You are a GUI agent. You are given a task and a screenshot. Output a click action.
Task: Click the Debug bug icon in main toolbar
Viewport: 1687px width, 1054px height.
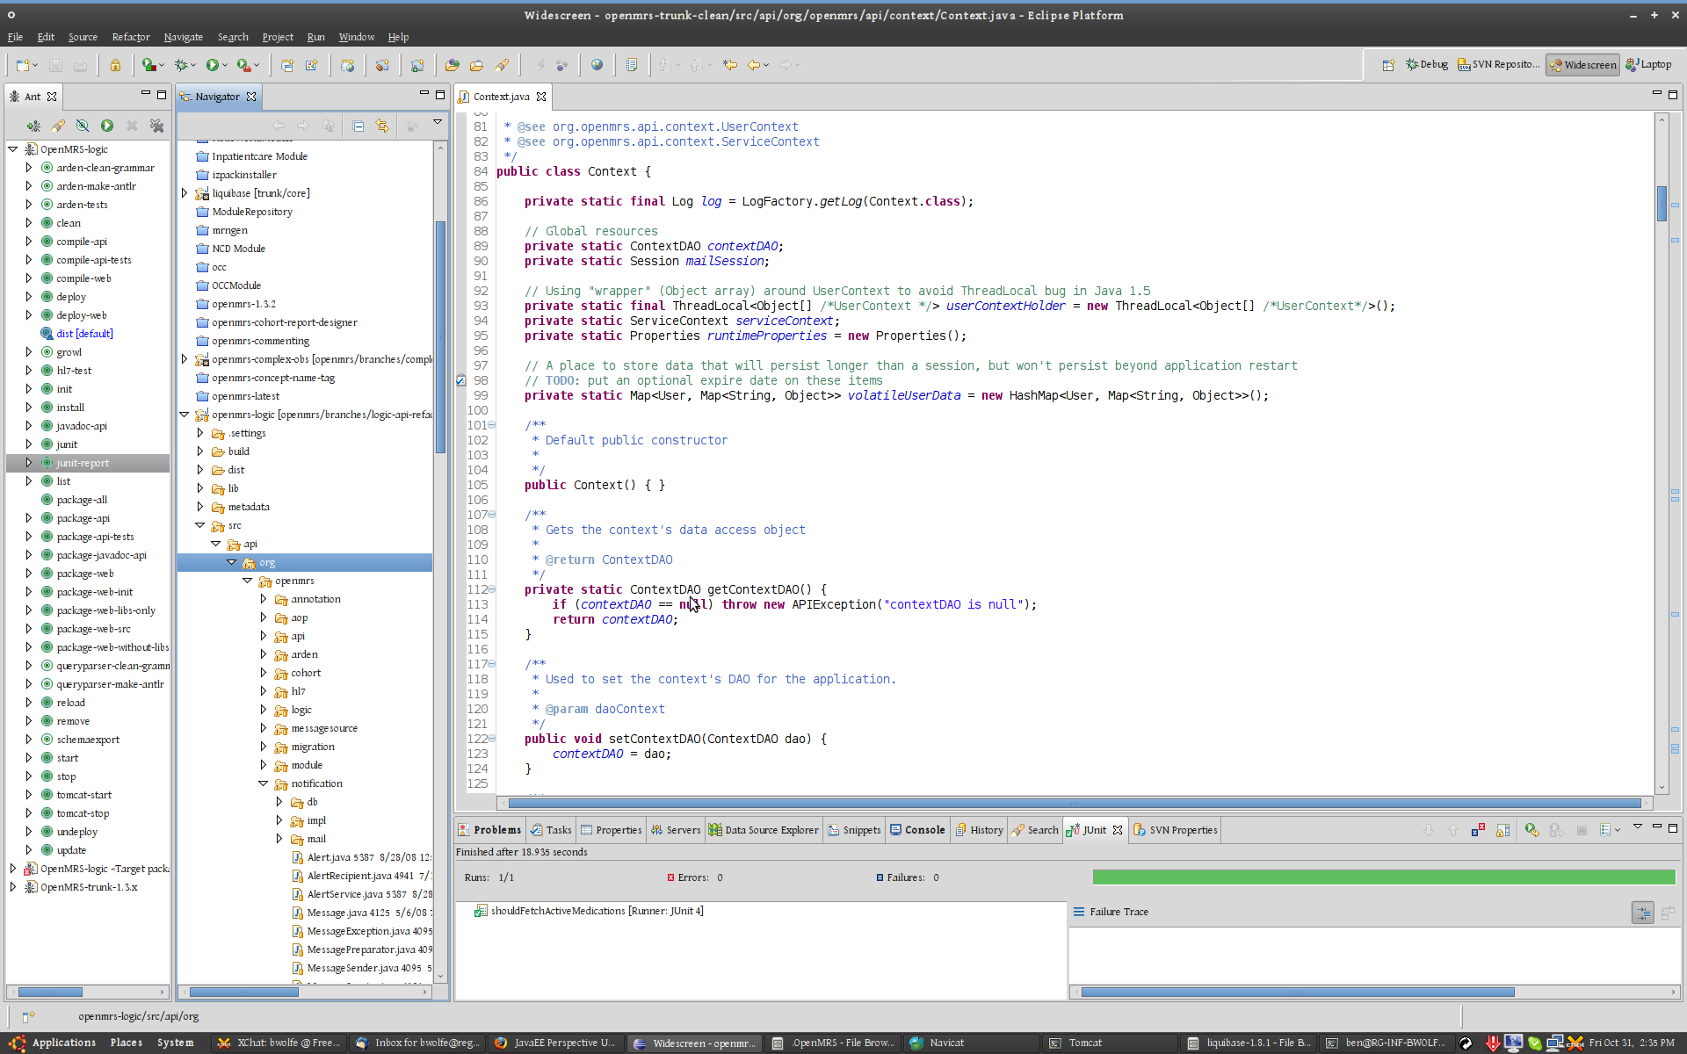(181, 65)
